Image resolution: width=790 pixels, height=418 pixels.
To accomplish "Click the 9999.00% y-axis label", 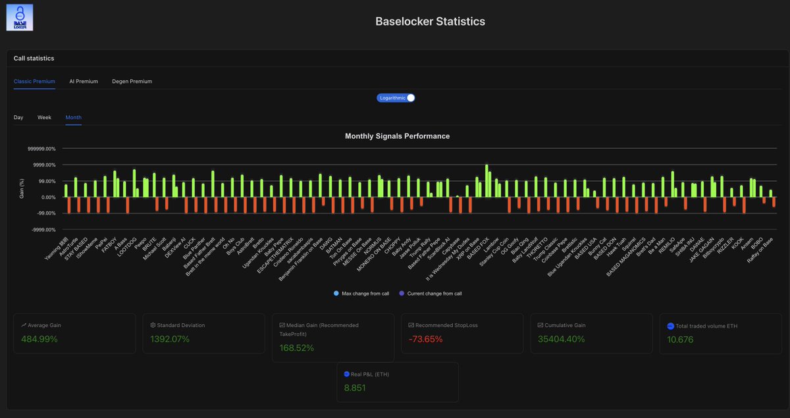I will [x=45, y=165].
